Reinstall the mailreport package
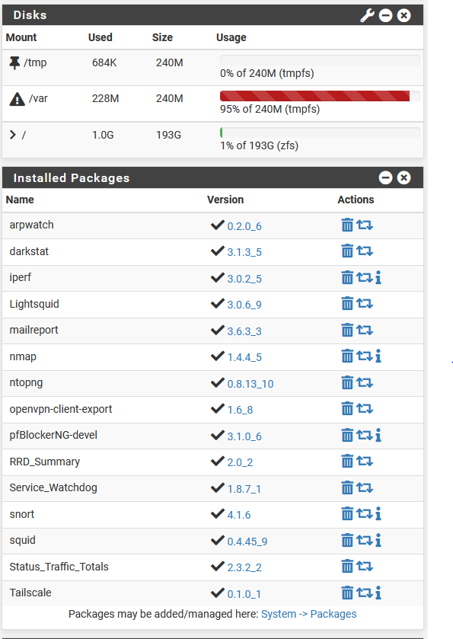 coord(365,330)
